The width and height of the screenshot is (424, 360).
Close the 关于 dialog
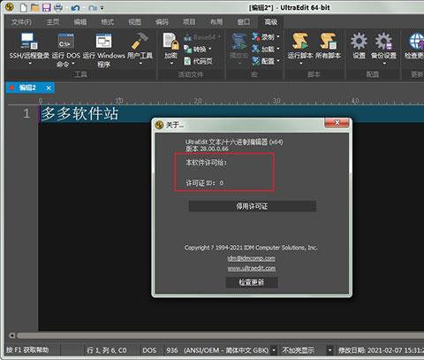click(337, 123)
